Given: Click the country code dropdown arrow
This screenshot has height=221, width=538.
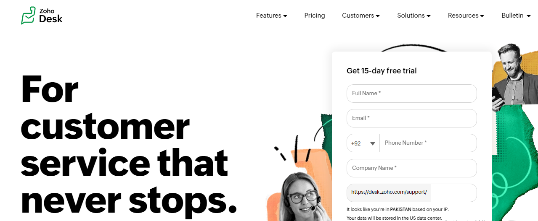Looking at the screenshot, I should pyautogui.click(x=373, y=144).
